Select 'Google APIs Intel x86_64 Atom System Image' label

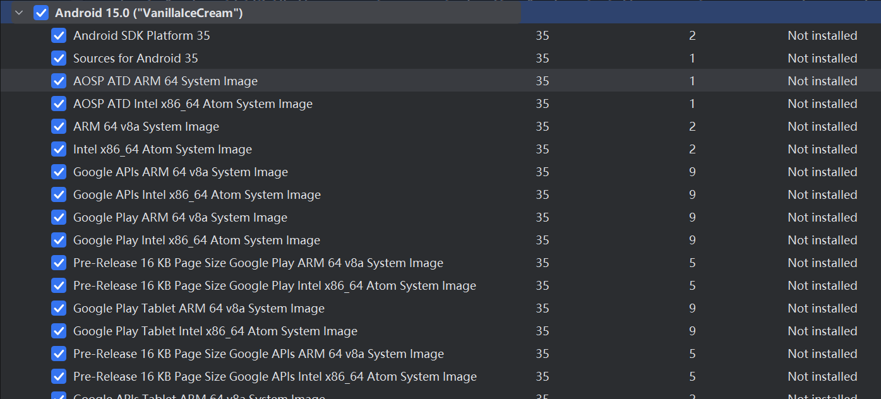point(197,194)
